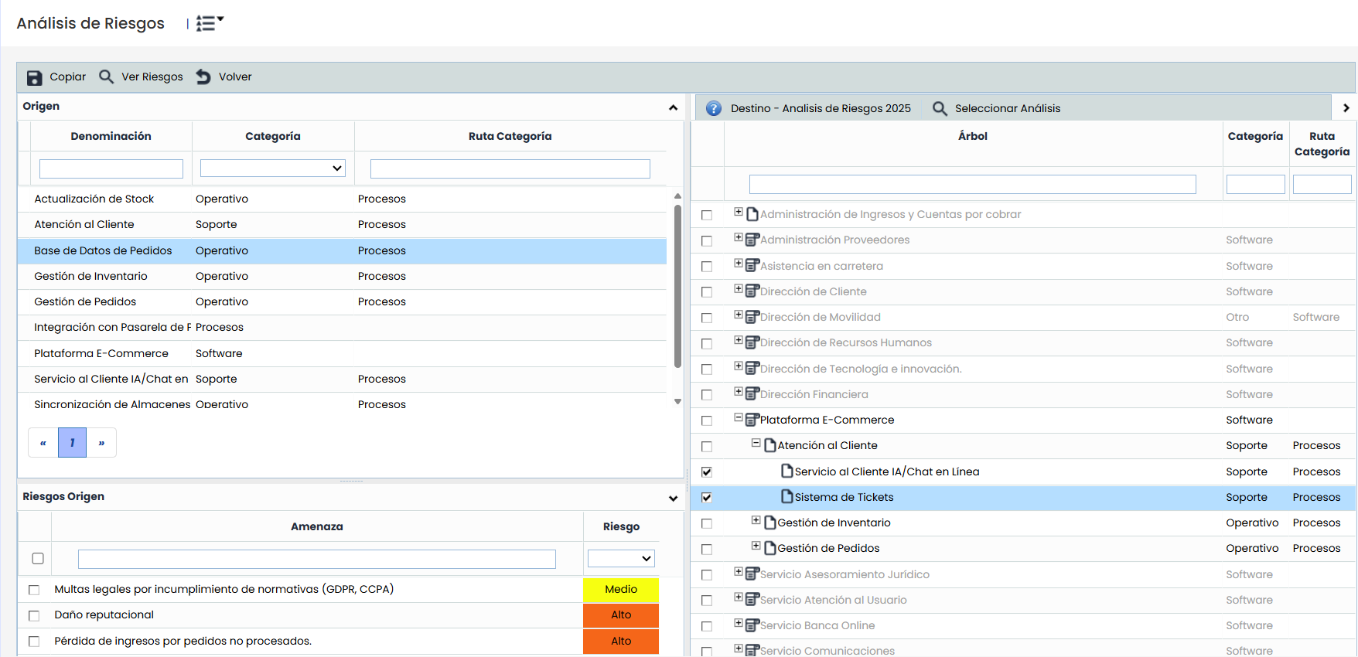This screenshot has height=657, width=1358.
Task: Uncheck the Sistema de Tickets checkbox
Action: tap(707, 498)
